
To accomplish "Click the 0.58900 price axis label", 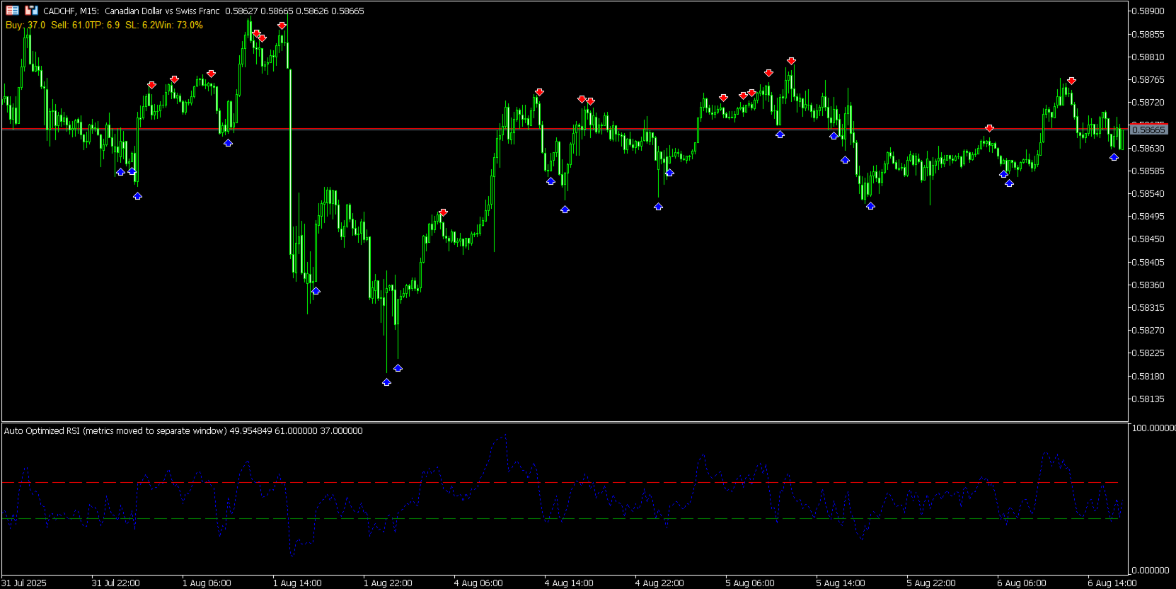I will 1148,11.
